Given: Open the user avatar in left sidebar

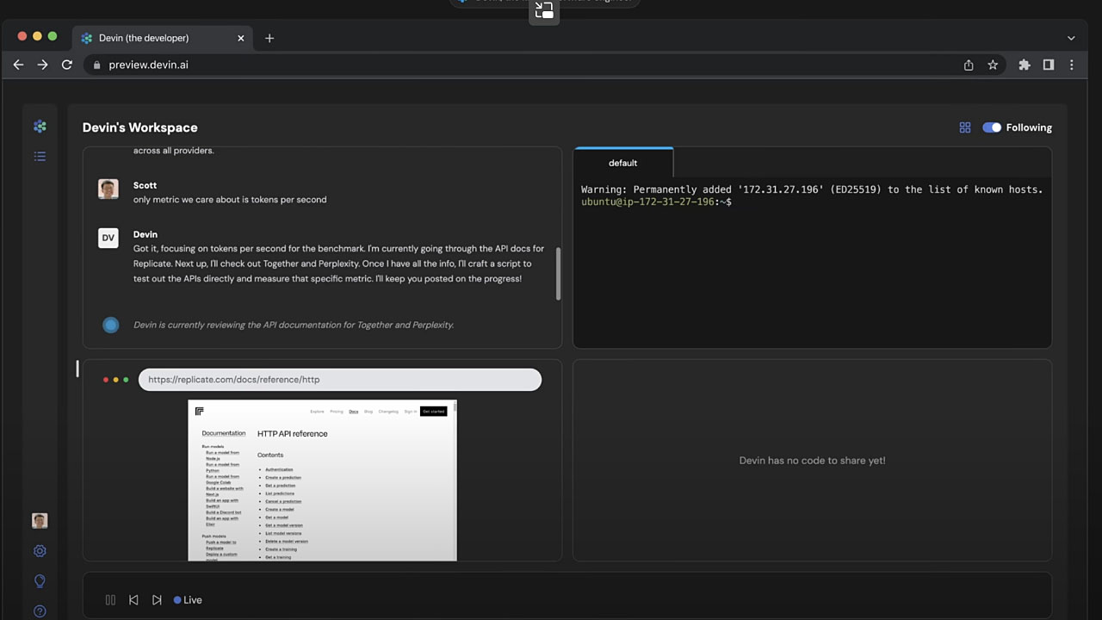Looking at the screenshot, I should click(x=40, y=521).
